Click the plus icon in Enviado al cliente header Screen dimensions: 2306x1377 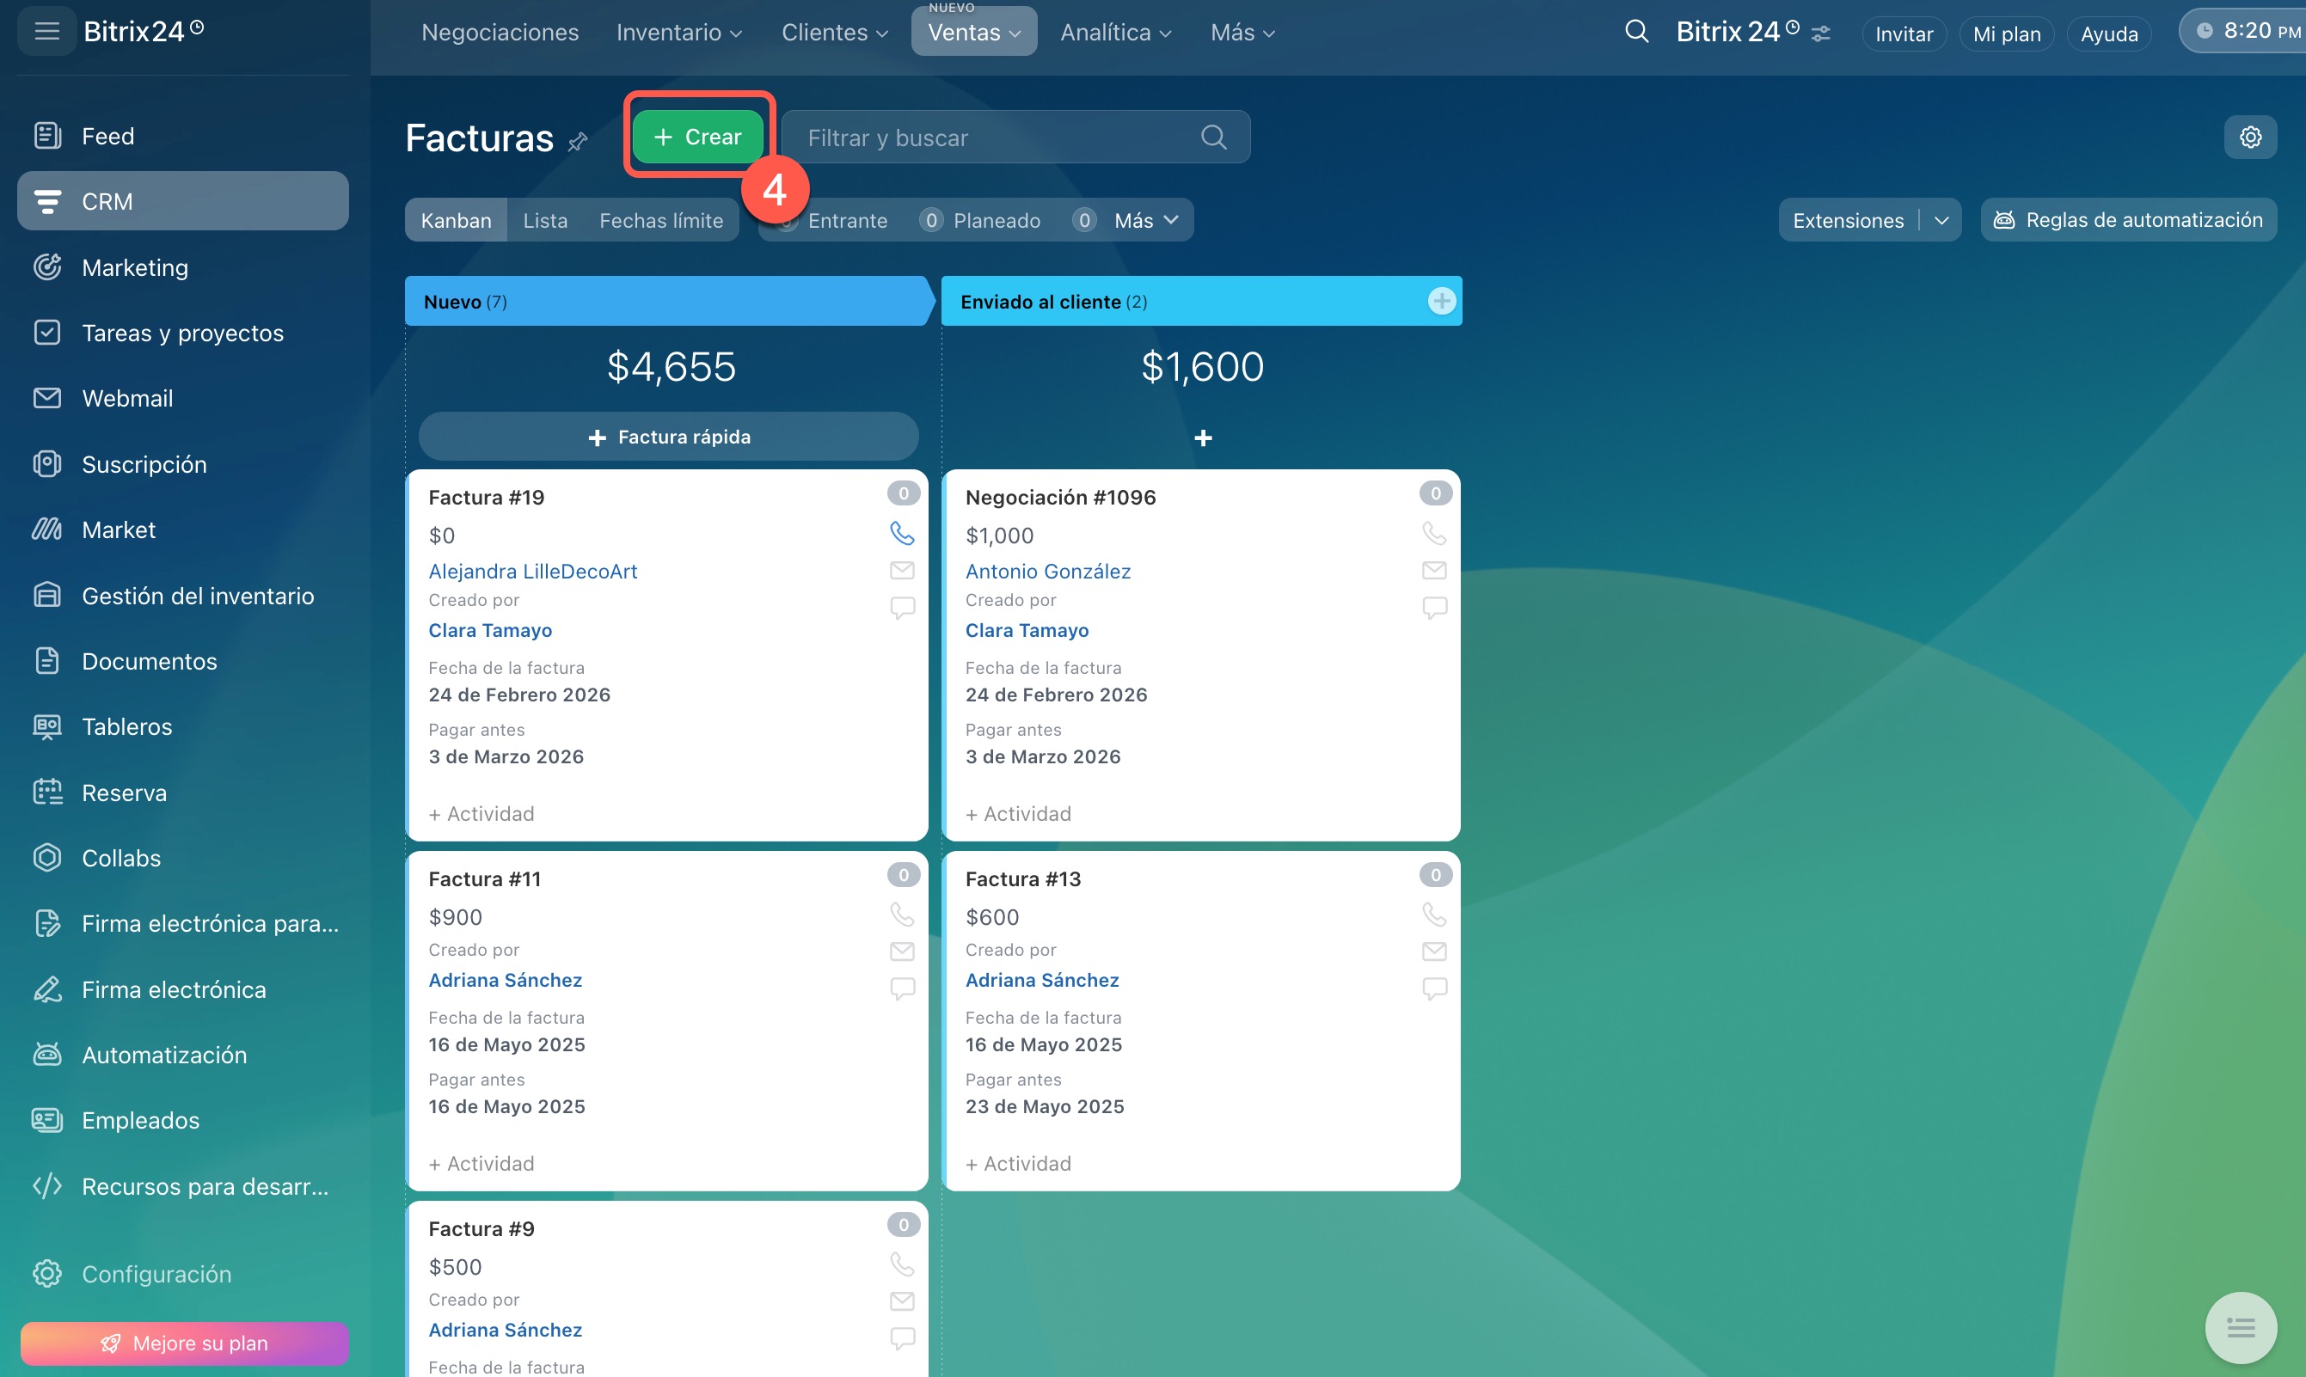[1440, 301]
